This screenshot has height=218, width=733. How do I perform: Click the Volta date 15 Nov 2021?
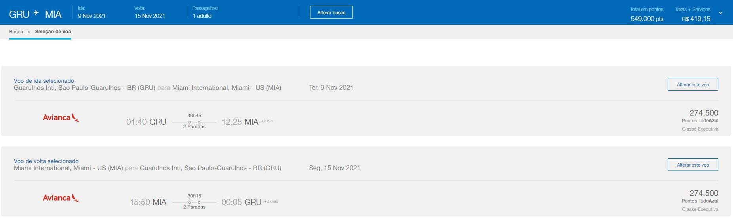pyautogui.click(x=150, y=16)
